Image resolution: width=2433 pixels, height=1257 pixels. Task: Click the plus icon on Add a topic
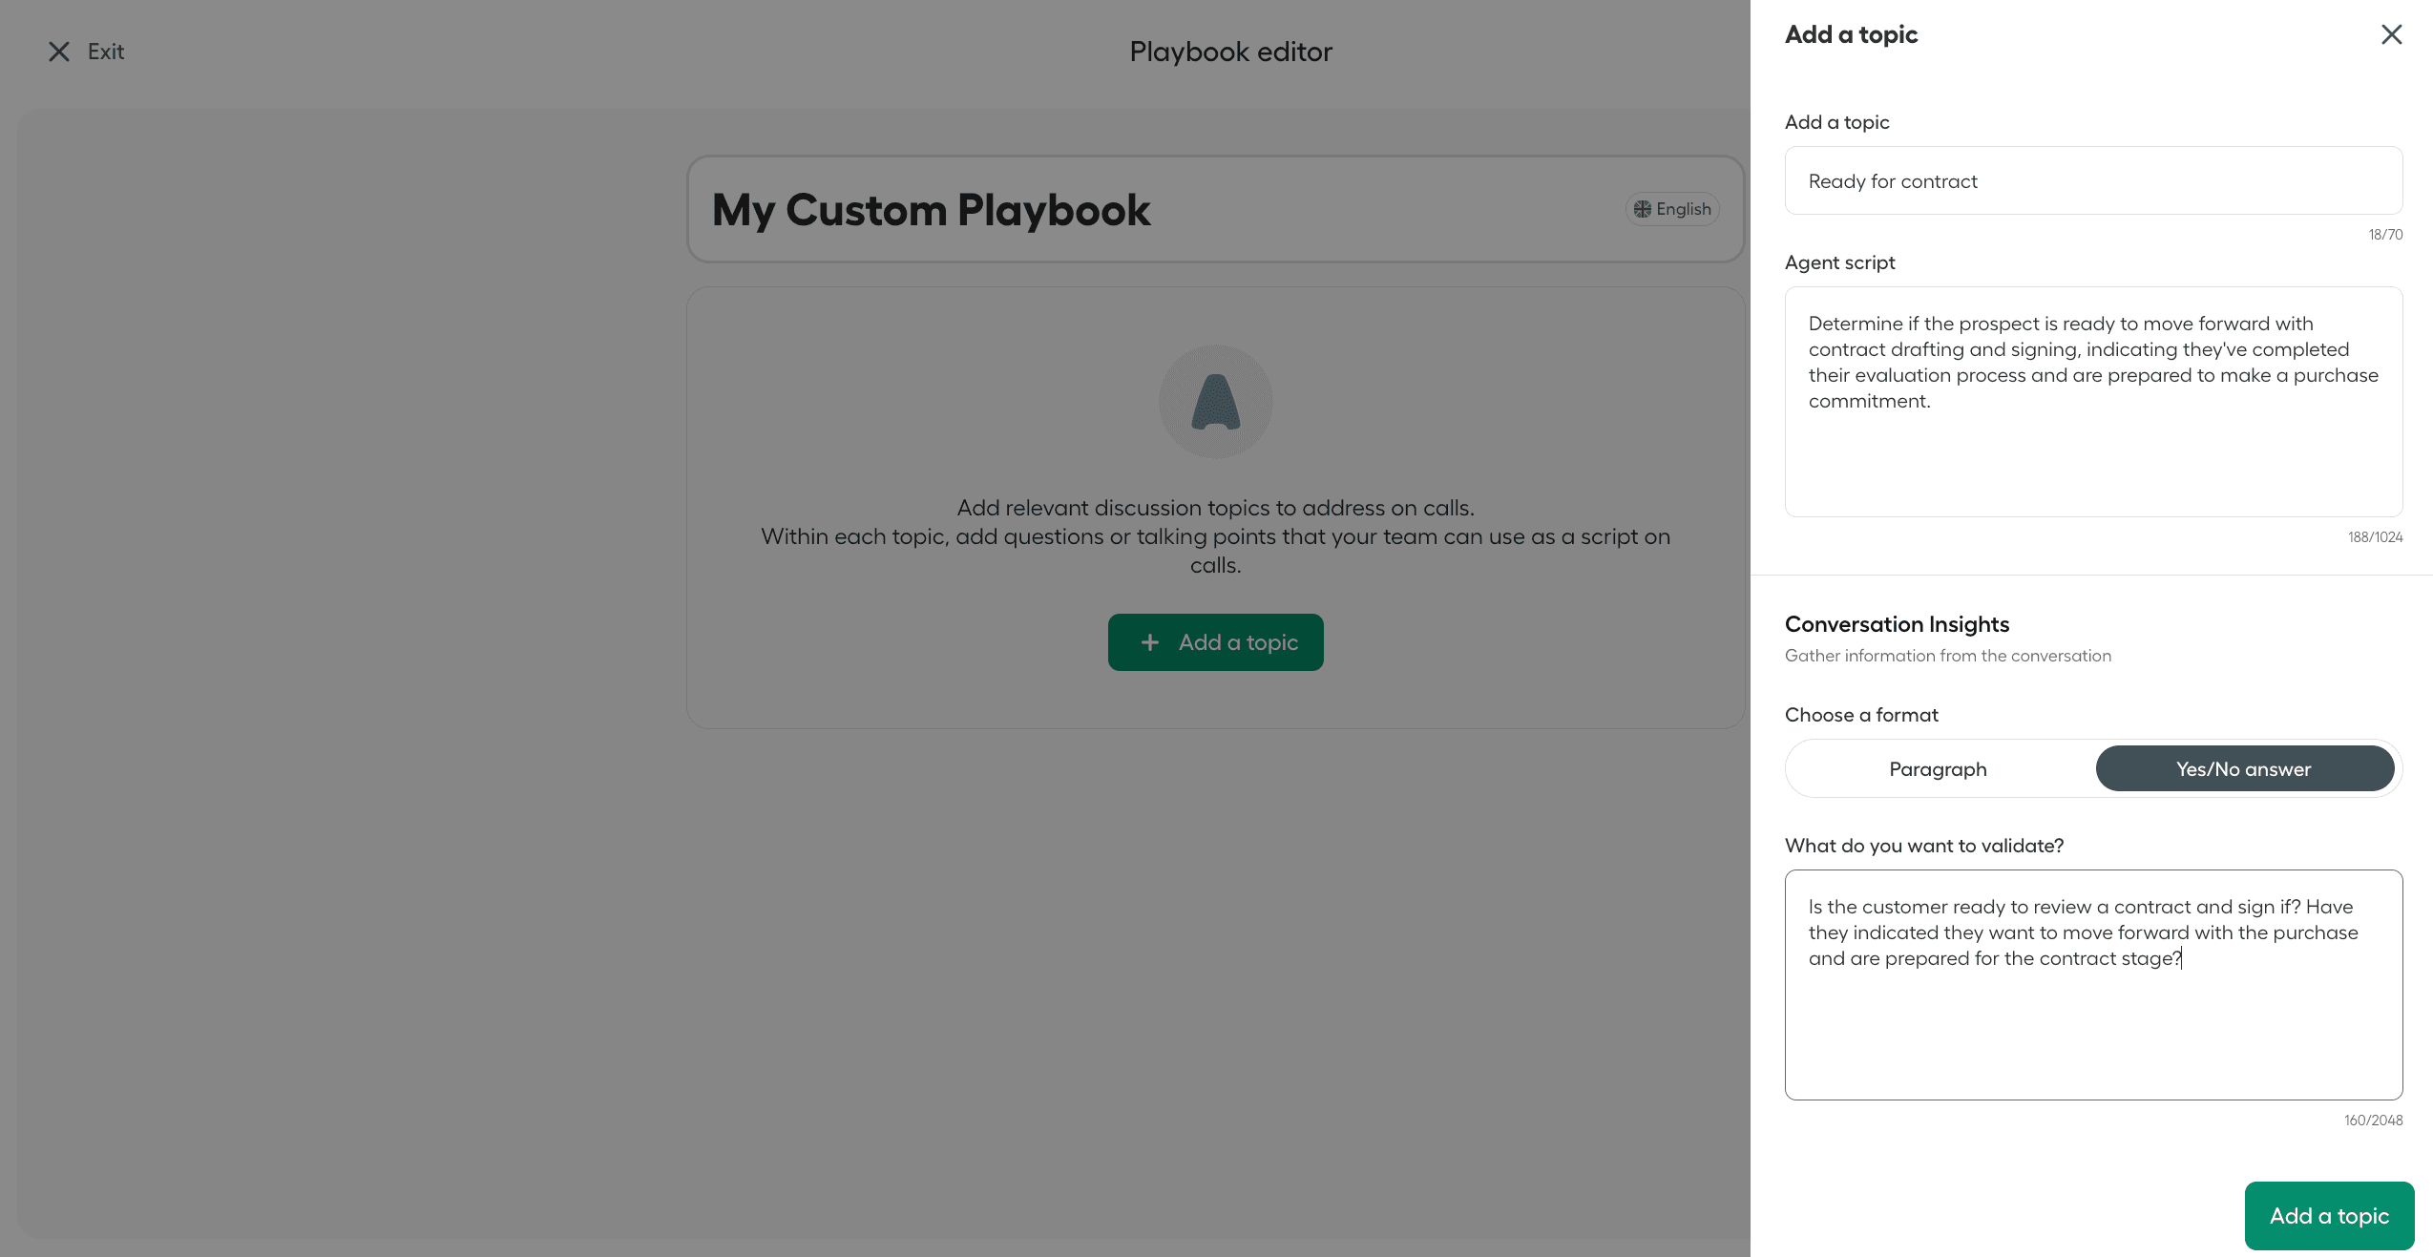tap(1150, 642)
